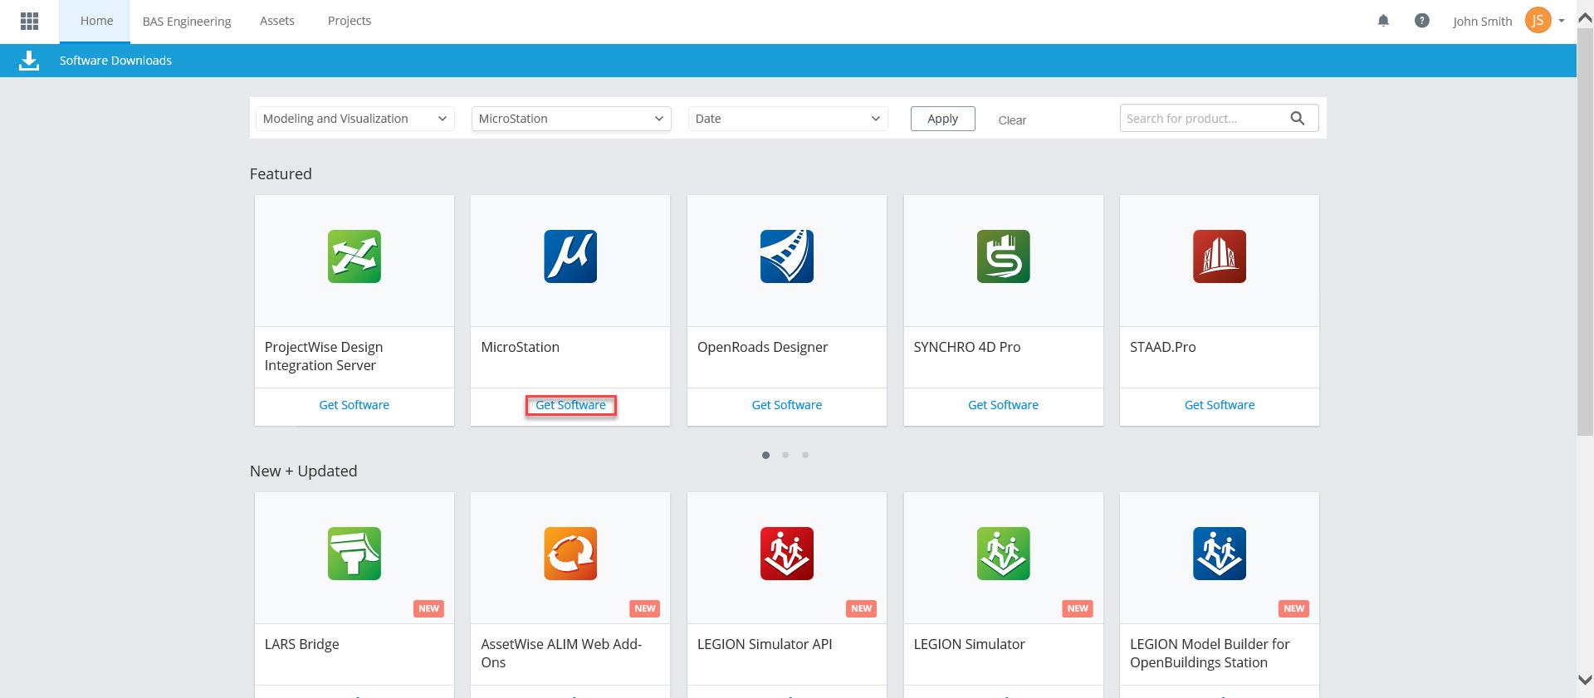Click the scrollbar up arrow
The height and width of the screenshot is (698, 1594).
coord(1585,17)
